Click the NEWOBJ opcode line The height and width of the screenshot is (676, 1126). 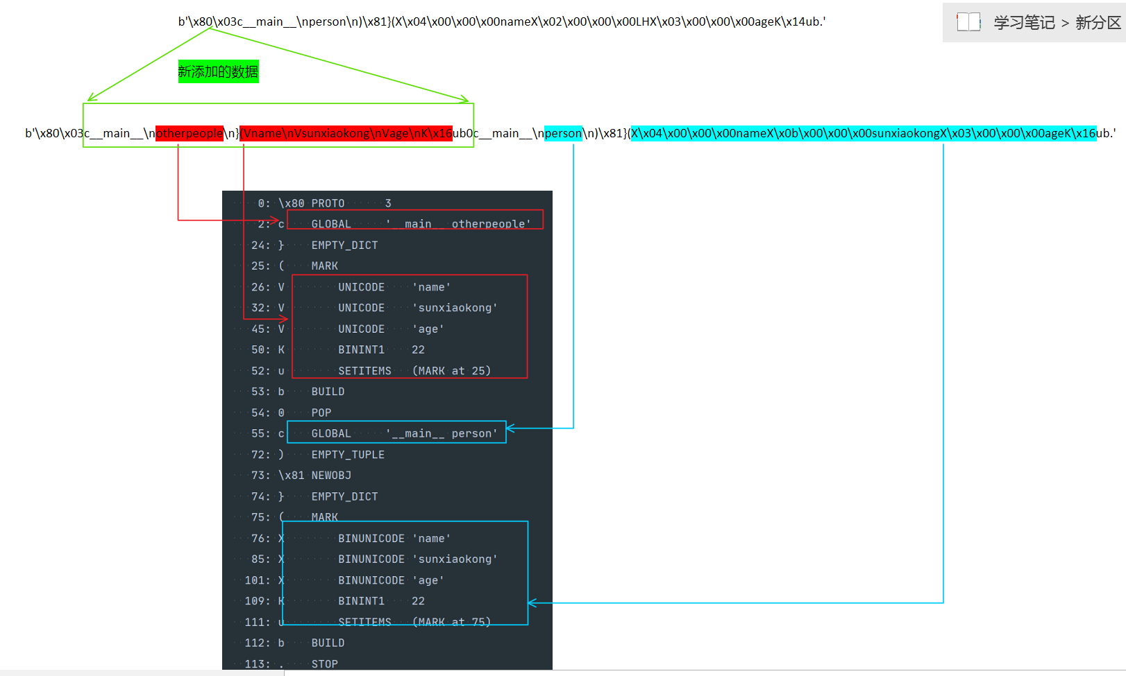(330, 476)
